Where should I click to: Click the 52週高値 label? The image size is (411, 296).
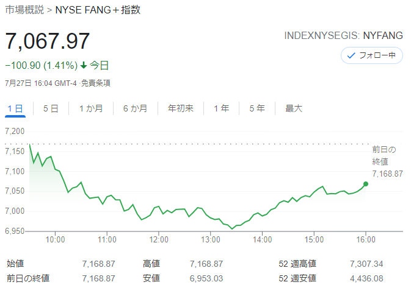click(x=297, y=264)
